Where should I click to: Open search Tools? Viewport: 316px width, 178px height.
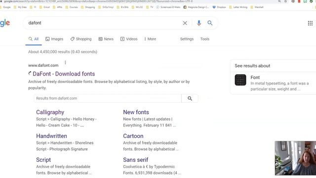point(205,39)
